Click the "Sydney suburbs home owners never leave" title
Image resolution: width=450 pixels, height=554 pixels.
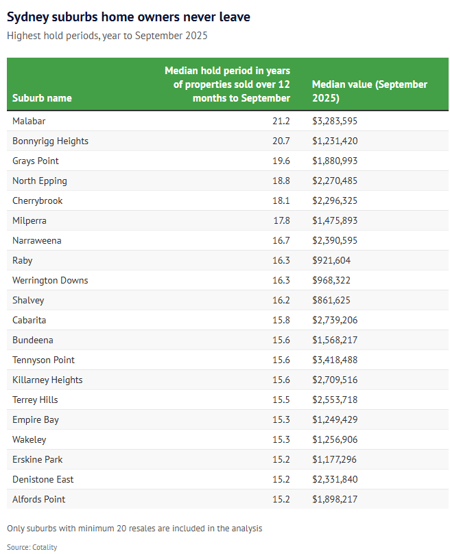[128, 16]
